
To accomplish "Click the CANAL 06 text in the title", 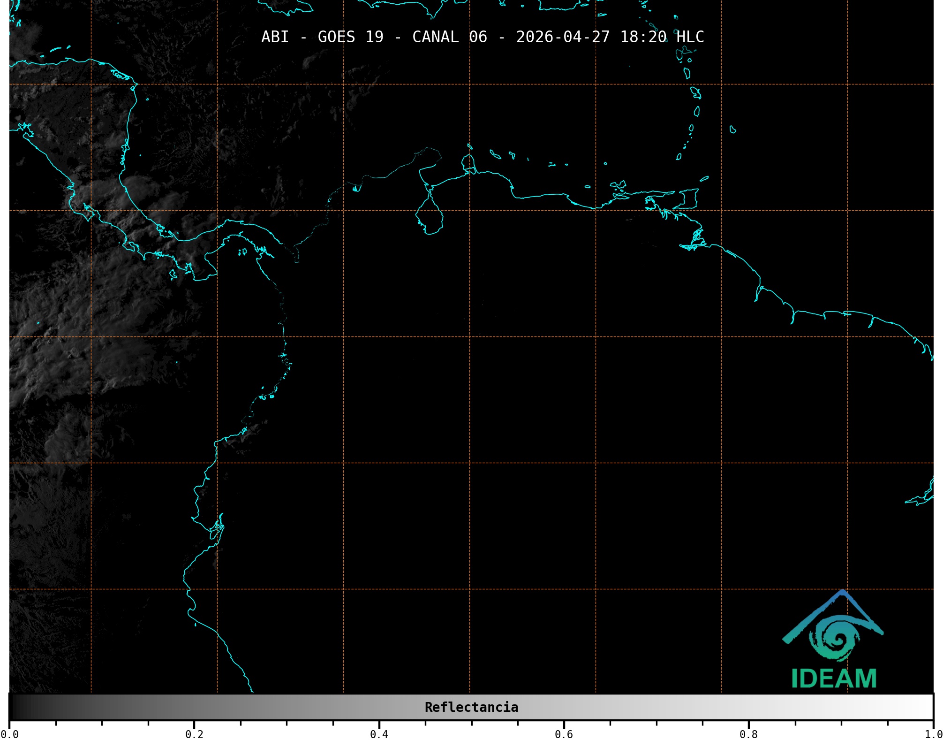I will click(449, 37).
